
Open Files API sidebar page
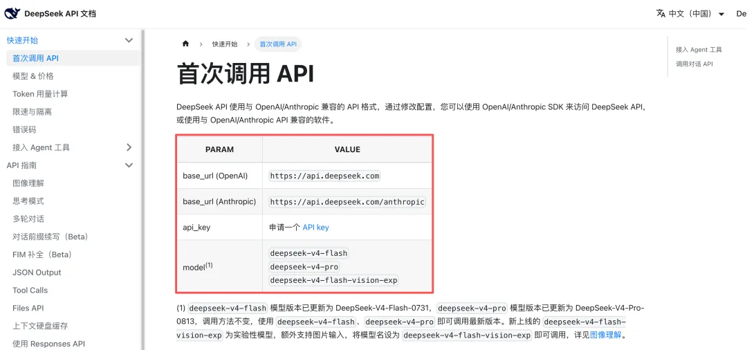point(28,308)
